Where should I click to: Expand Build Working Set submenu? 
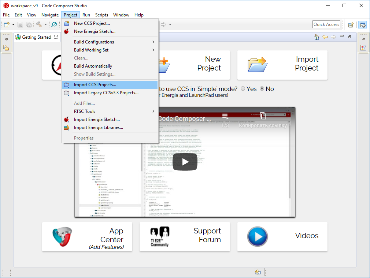pyautogui.click(x=110, y=50)
